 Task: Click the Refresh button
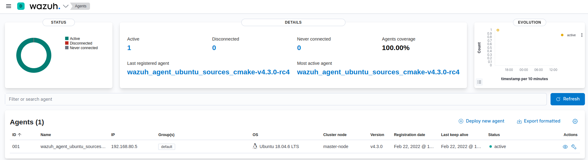[567, 99]
